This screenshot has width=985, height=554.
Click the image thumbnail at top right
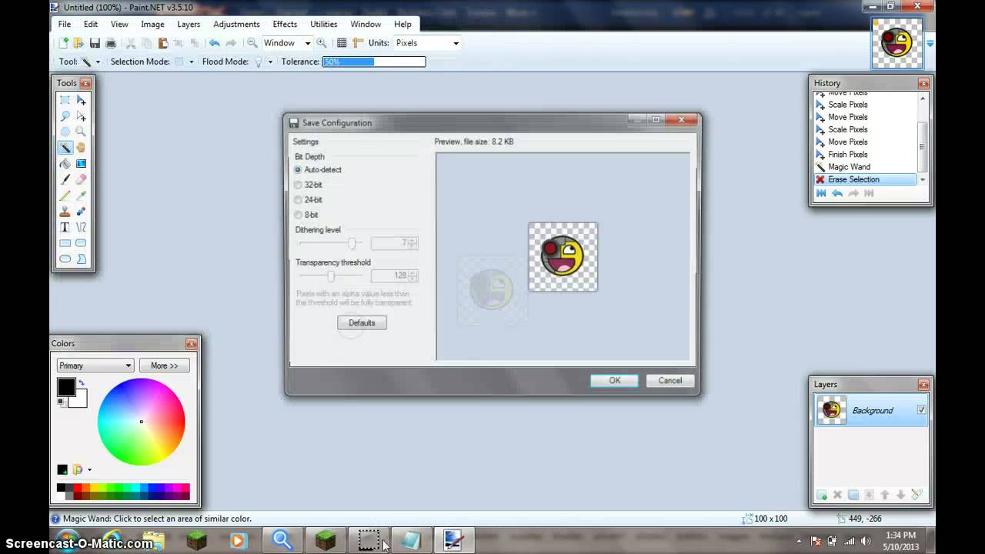pyautogui.click(x=897, y=43)
